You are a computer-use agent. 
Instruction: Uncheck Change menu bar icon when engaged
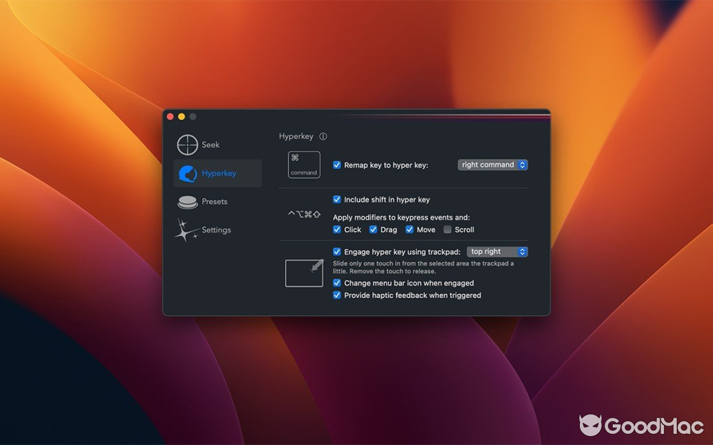[336, 283]
